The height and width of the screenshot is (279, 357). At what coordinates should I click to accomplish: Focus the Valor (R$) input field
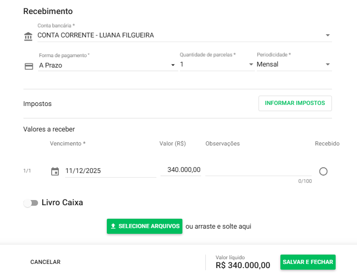[181, 170]
